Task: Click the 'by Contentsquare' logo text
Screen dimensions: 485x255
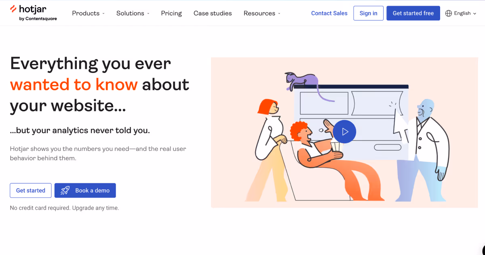Action: [x=38, y=19]
